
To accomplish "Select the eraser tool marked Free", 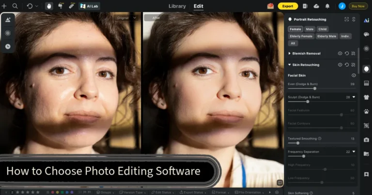I will click(x=71, y=6).
